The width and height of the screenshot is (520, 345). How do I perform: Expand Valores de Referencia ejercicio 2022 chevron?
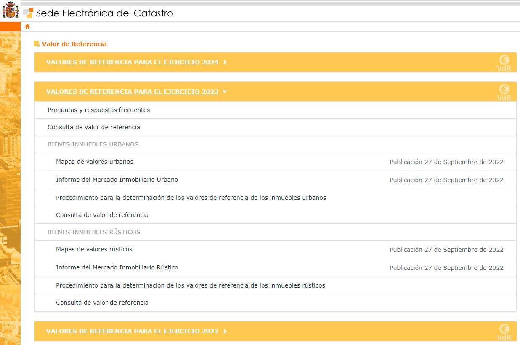coord(225,331)
